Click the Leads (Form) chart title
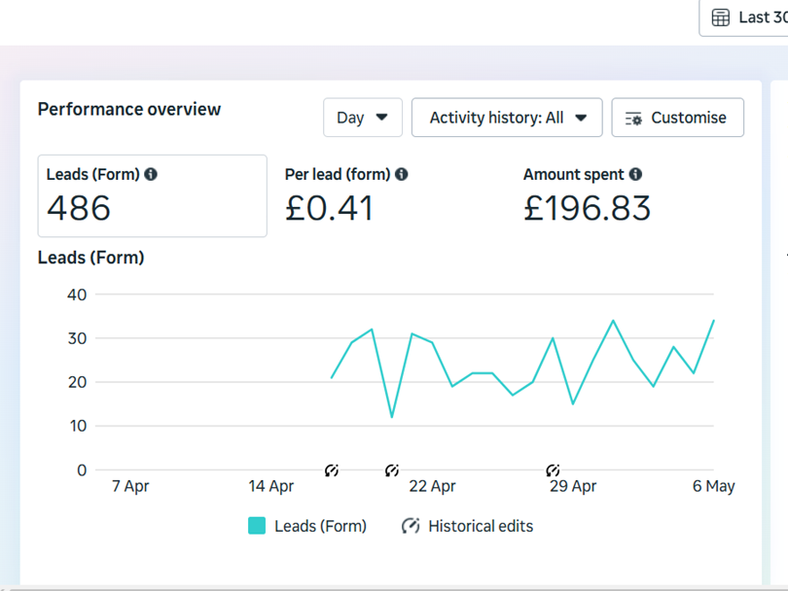The width and height of the screenshot is (788, 591). coord(91,258)
